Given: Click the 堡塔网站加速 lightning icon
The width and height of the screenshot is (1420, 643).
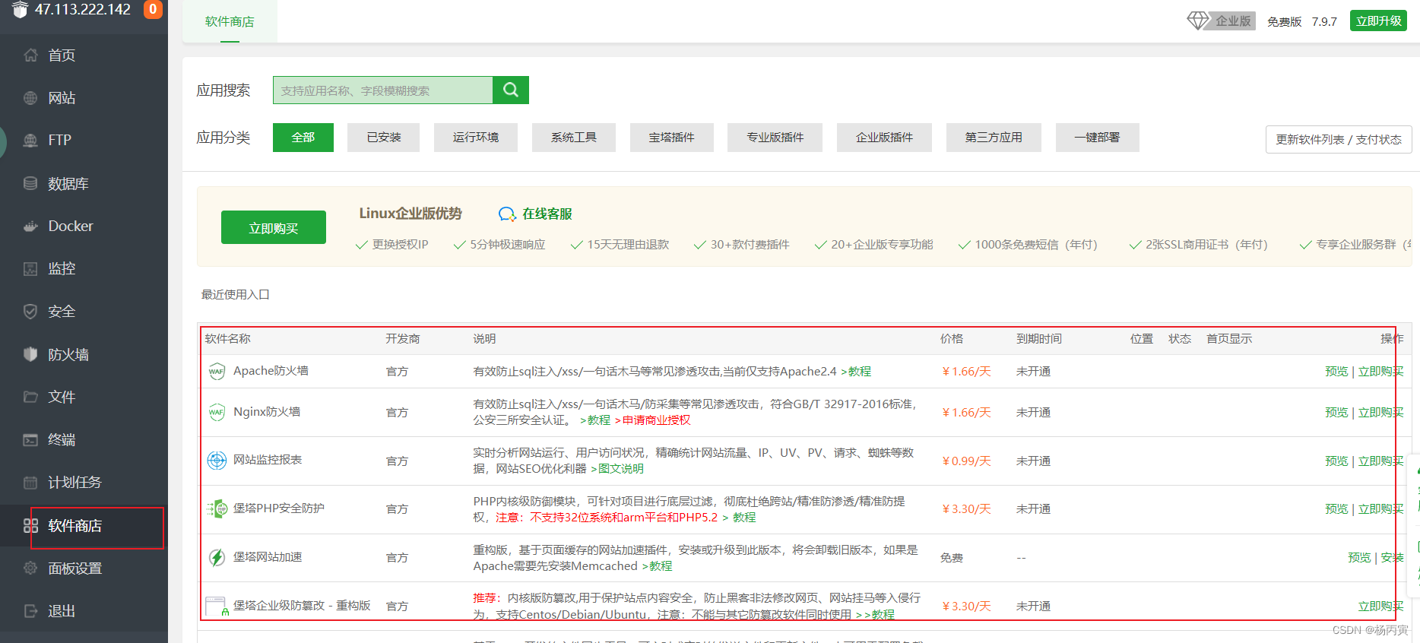Looking at the screenshot, I should [217, 557].
